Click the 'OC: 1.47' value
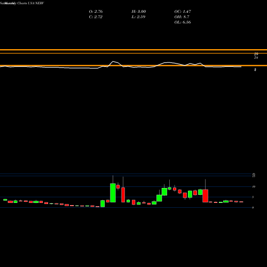 [x=183, y=12]
